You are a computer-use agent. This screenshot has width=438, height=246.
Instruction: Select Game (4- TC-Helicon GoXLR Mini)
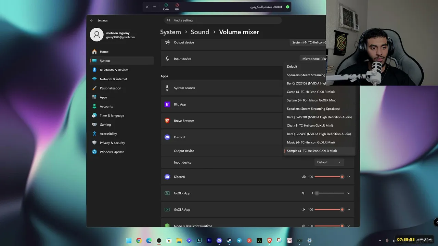319,92
